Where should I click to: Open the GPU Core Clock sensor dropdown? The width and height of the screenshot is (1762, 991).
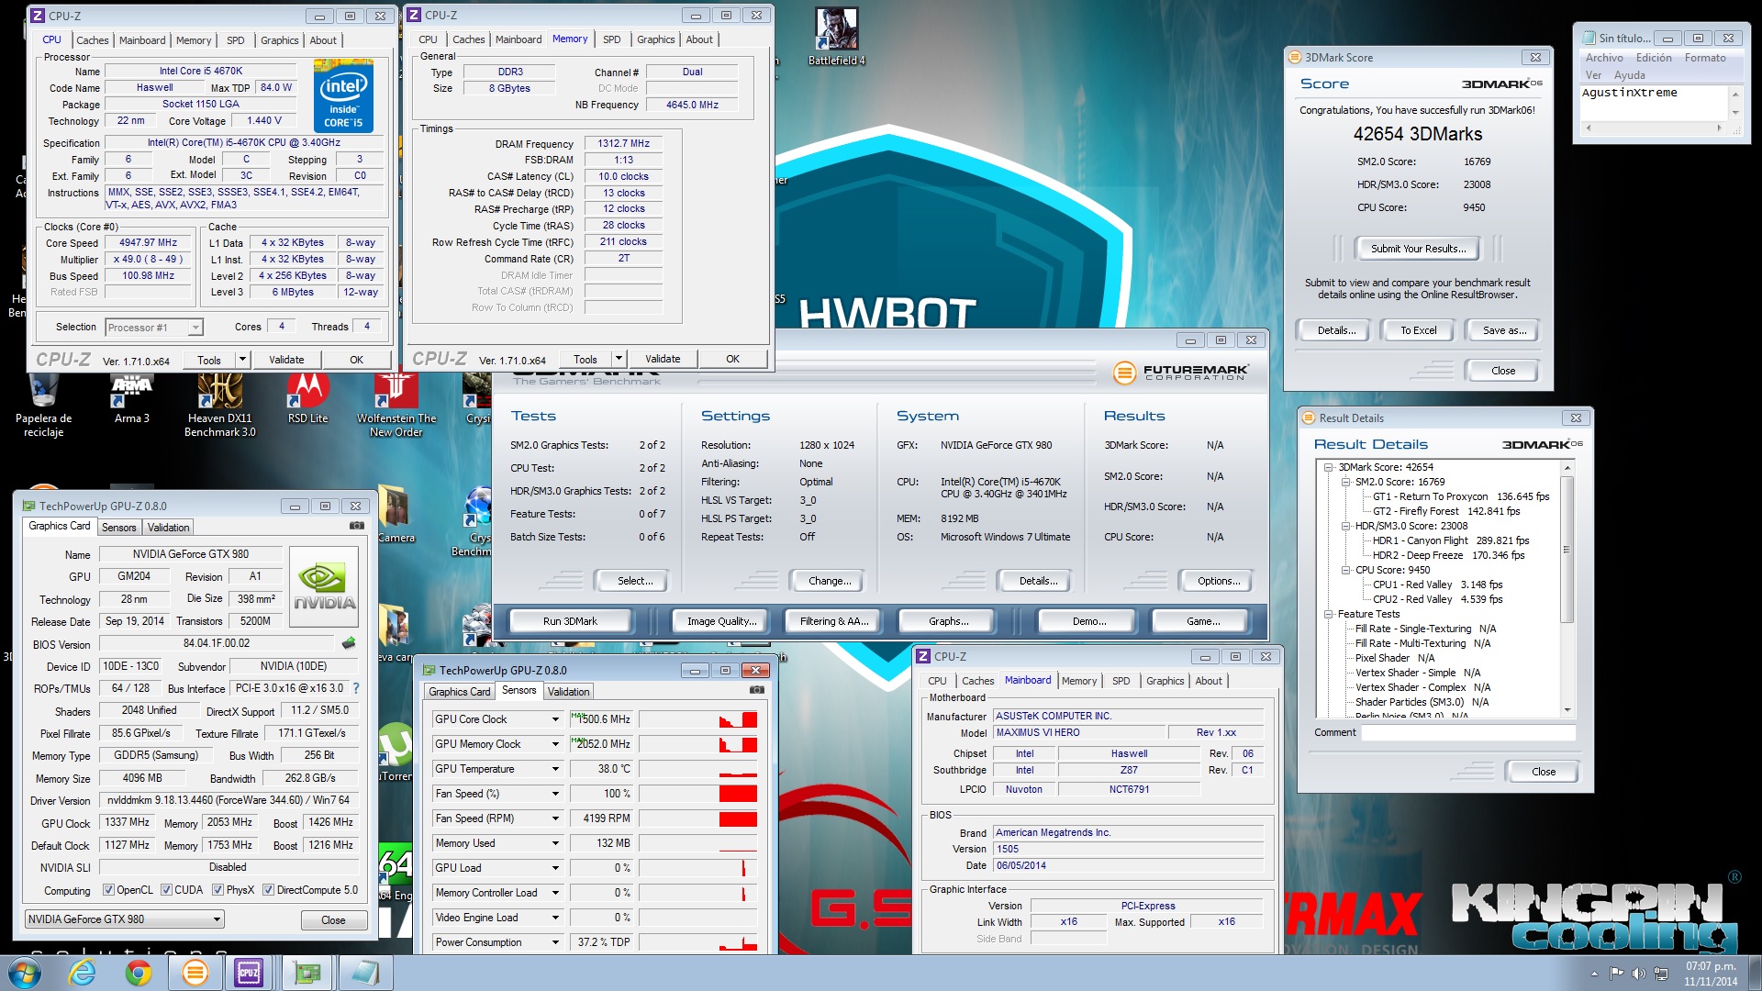[x=555, y=719]
